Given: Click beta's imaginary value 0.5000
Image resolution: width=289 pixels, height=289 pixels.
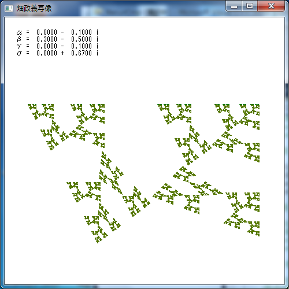Looking at the screenshot, I should [81, 39].
